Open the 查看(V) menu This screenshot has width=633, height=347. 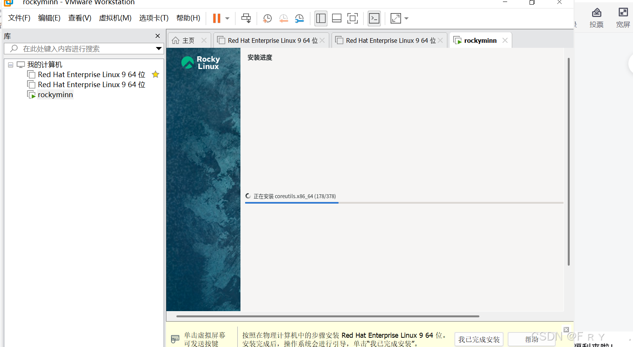pyautogui.click(x=80, y=18)
